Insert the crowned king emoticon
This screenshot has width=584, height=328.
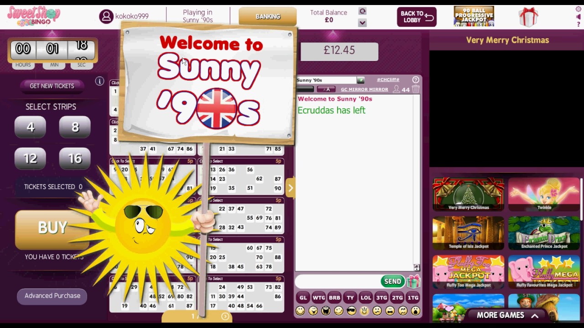pyautogui.click(x=364, y=310)
